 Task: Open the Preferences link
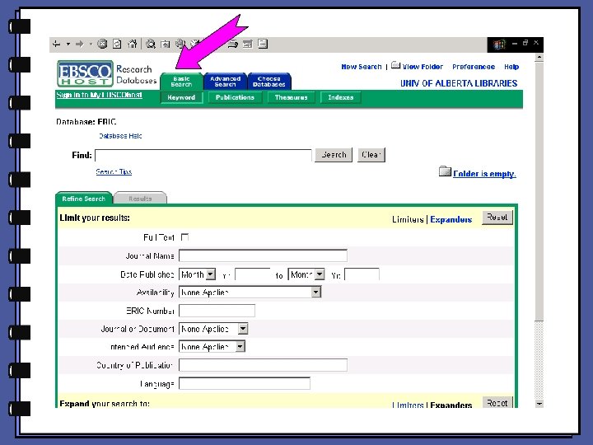(474, 67)
